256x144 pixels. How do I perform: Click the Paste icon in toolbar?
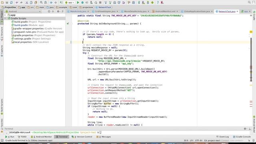tap(36, 2)
